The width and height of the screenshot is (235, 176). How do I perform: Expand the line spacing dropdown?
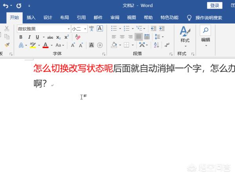coord(162,37)
